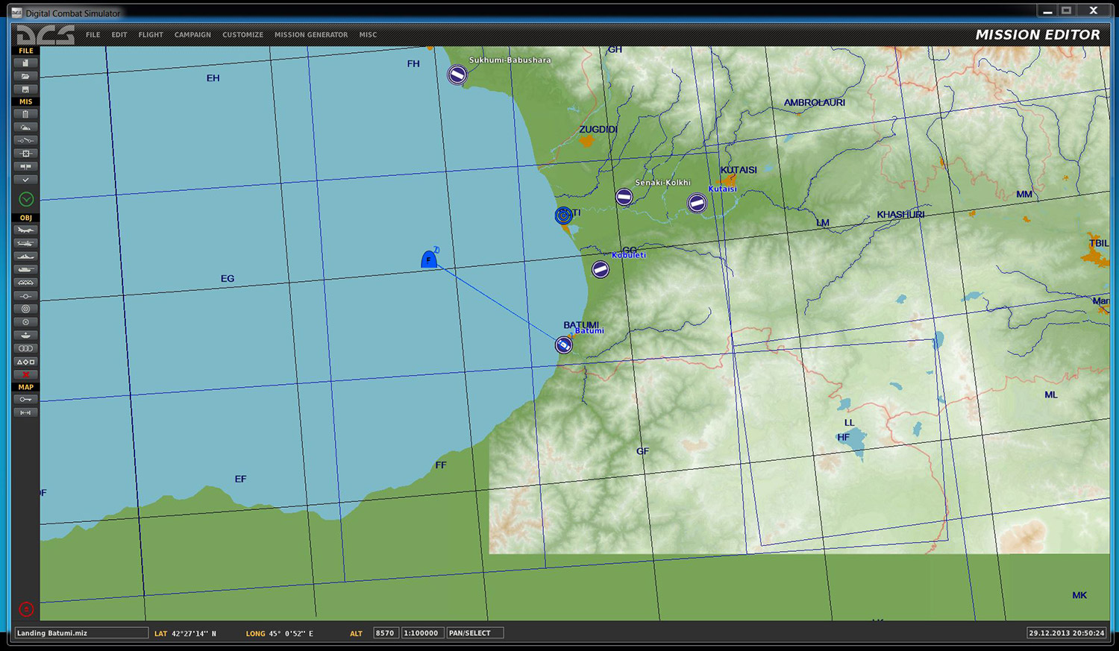Open the MISC menu
This screenshot has height=651, width=1119.
368,35
